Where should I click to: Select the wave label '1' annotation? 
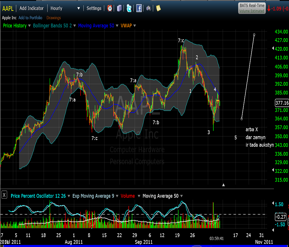pyautogui.click(x=190, y=91)
